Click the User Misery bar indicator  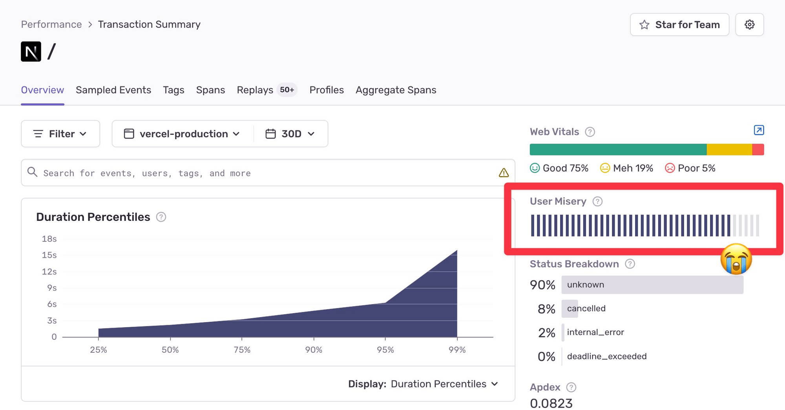[x=644, y=226]
